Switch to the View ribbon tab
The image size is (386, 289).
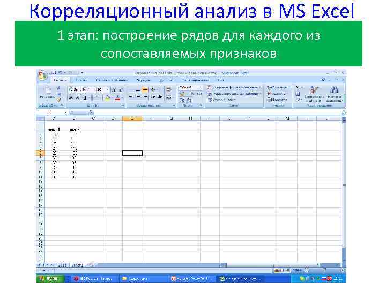click(220, 80)
